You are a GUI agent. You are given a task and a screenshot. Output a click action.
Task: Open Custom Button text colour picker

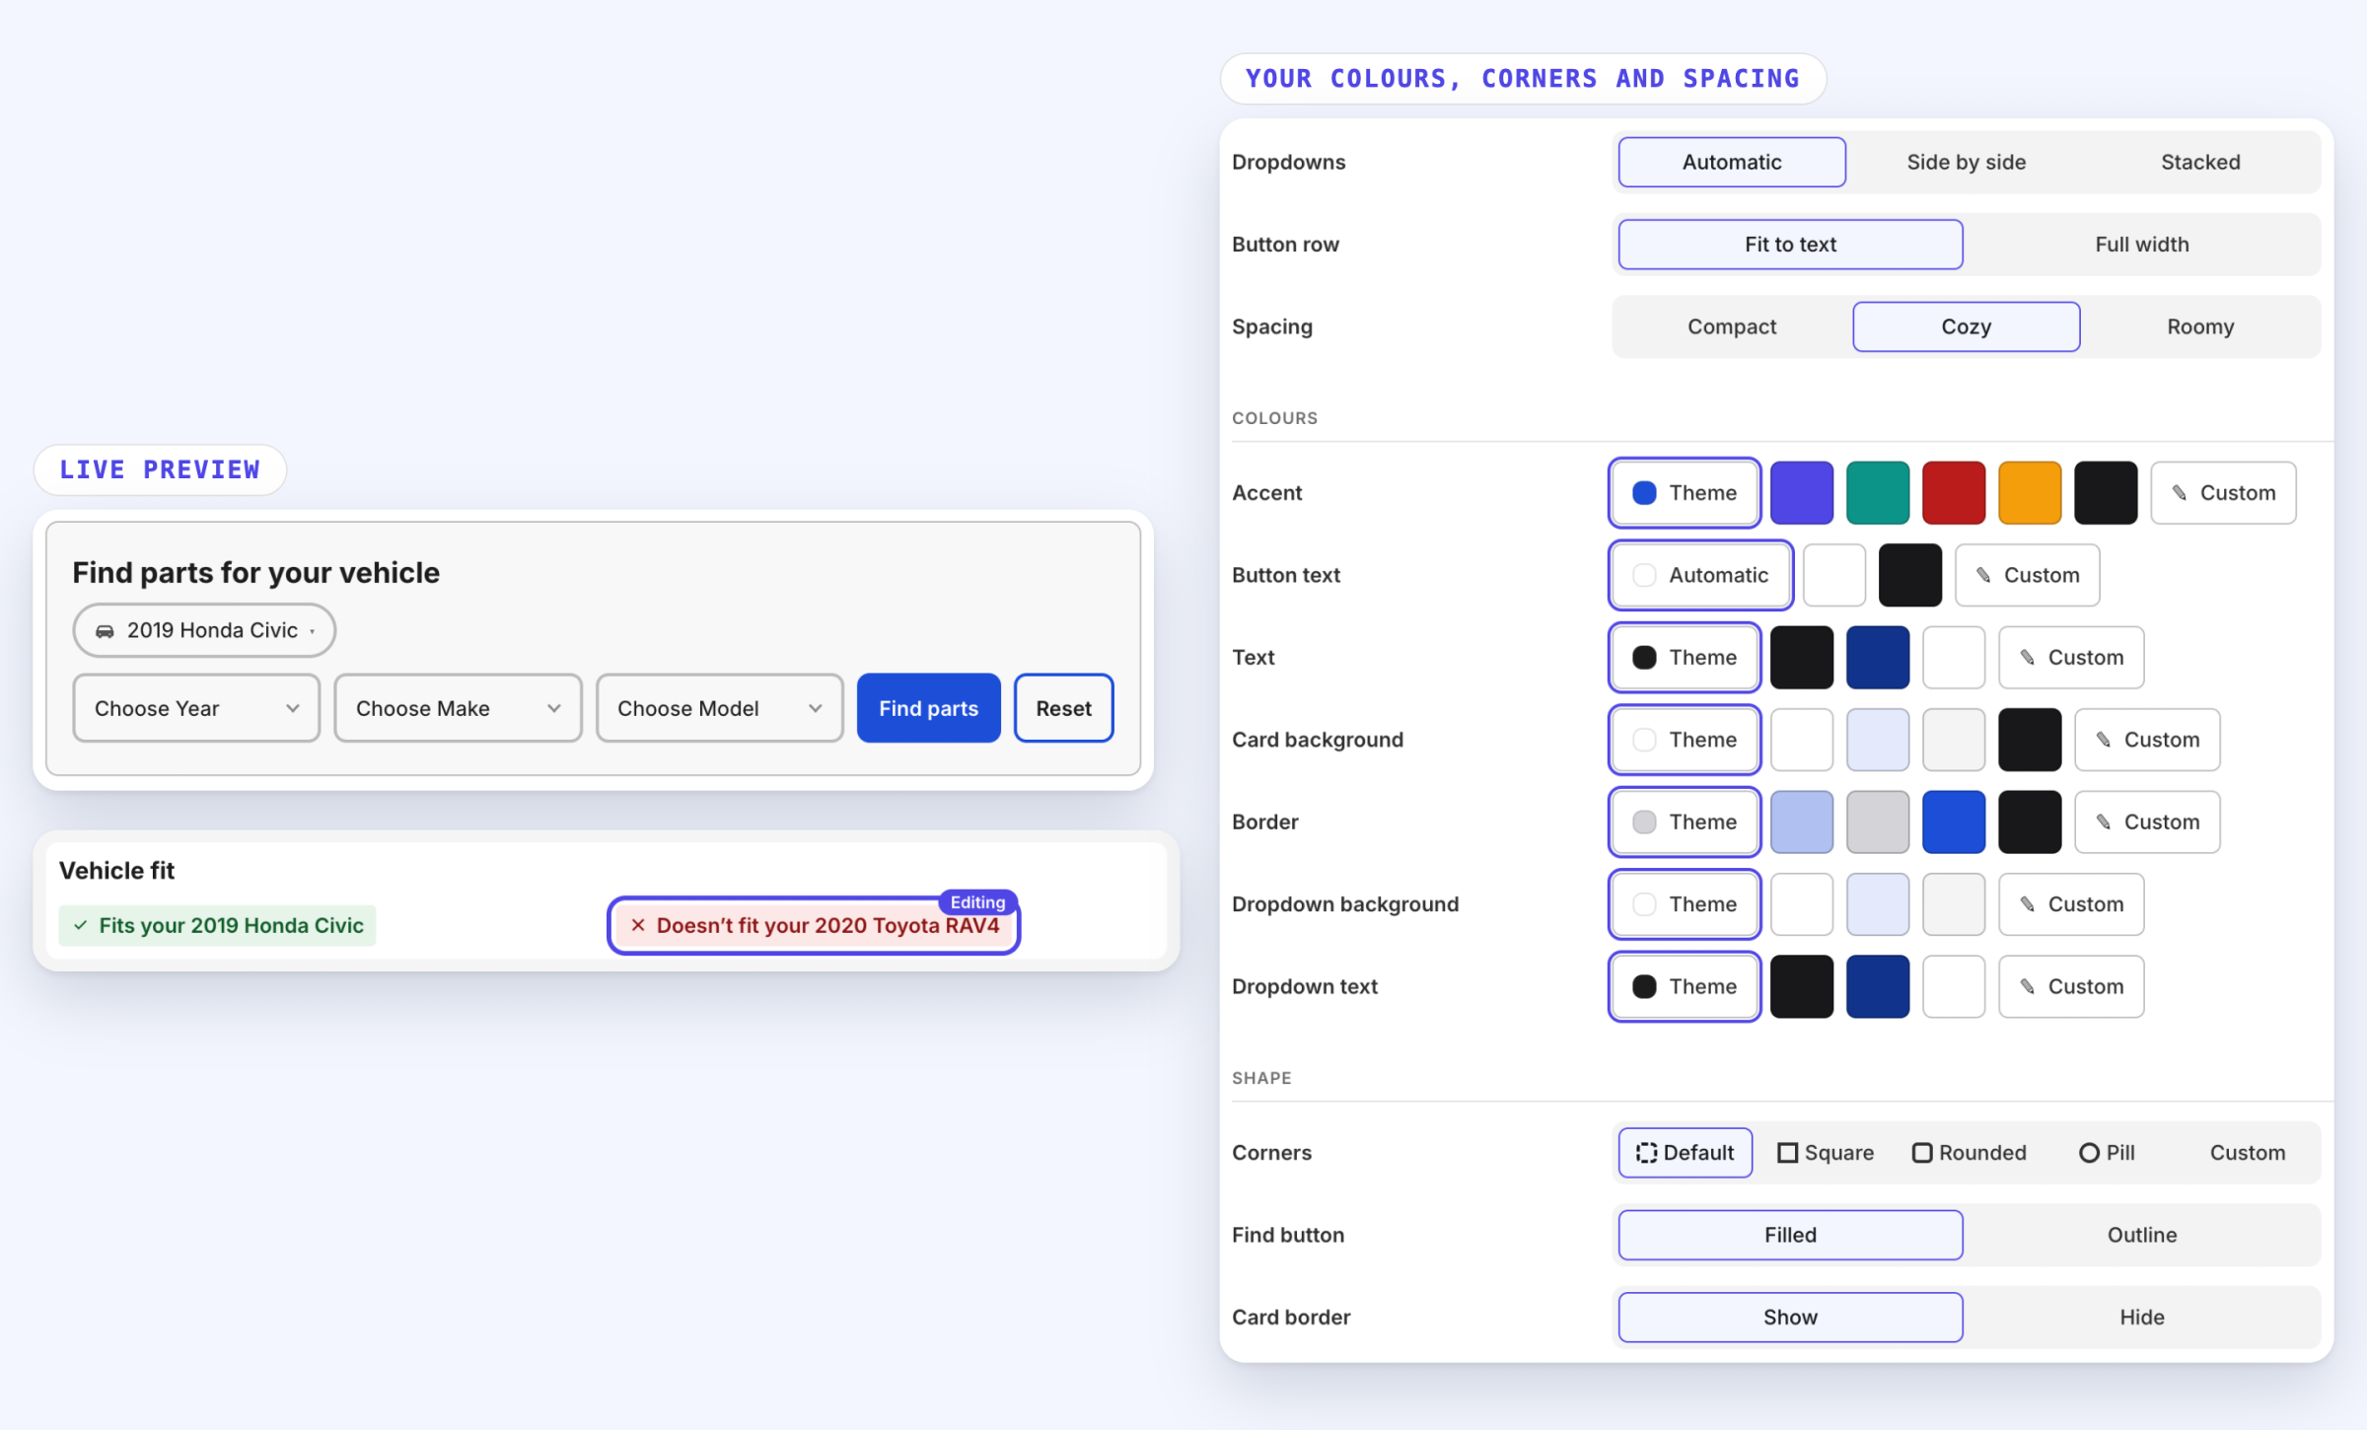tap(2027, 575)
